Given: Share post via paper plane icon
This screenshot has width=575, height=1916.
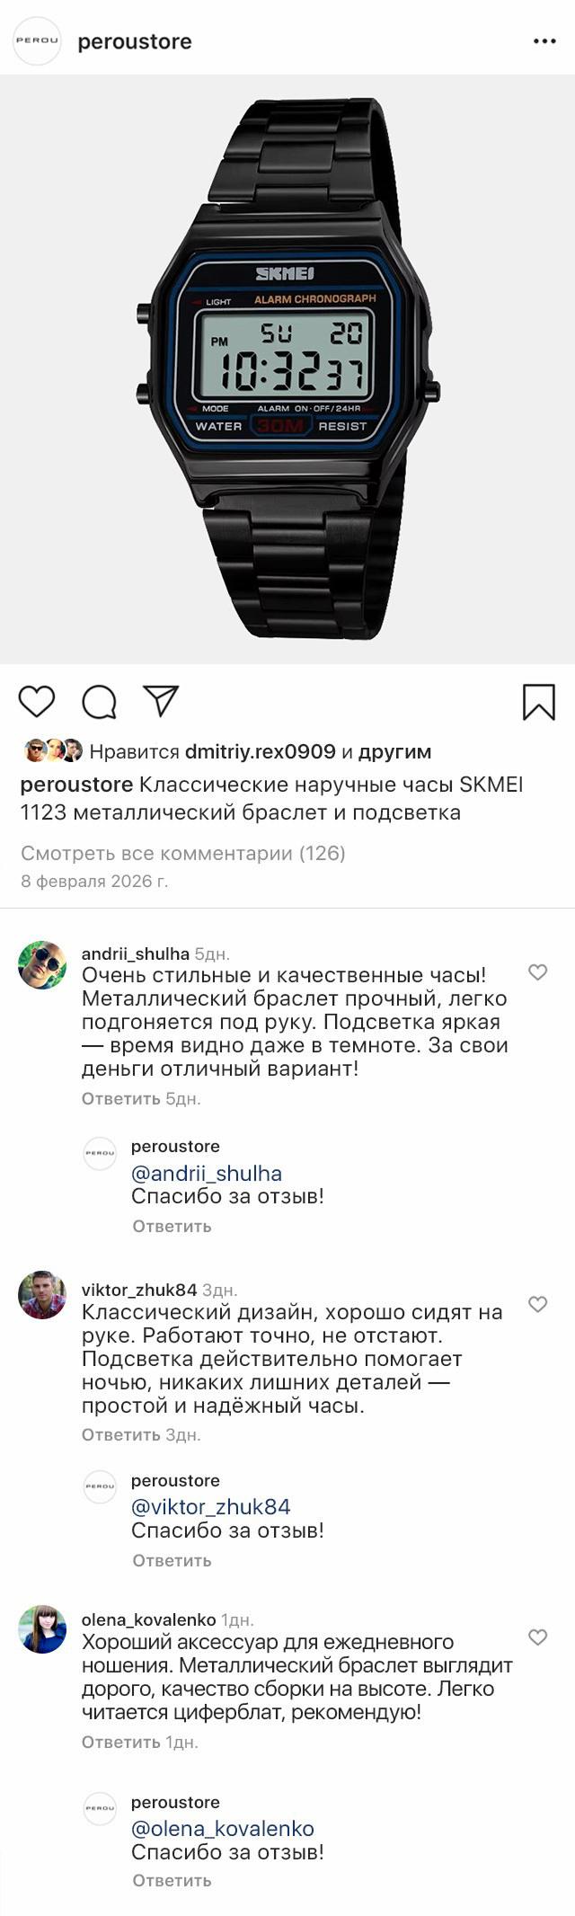Looking at the screenshot, I should [162, 701].
